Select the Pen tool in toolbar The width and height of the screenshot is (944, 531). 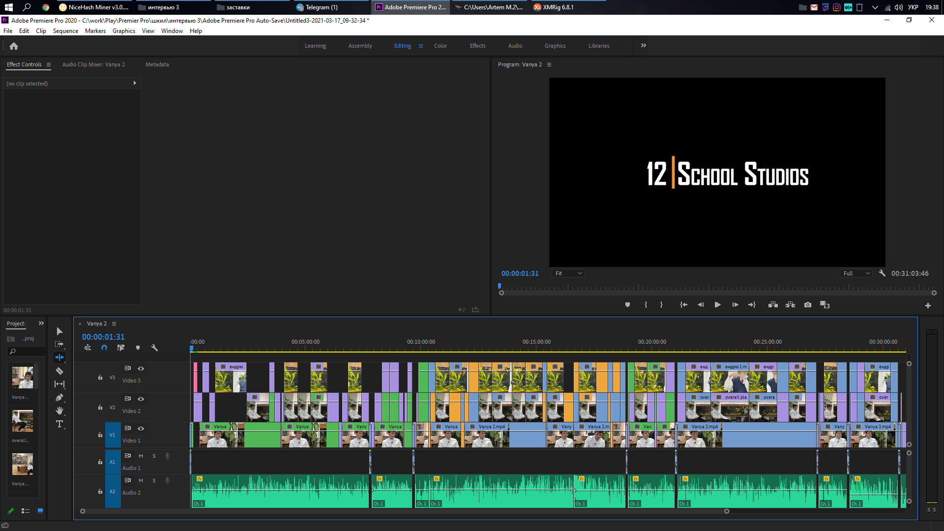point(59,397)
